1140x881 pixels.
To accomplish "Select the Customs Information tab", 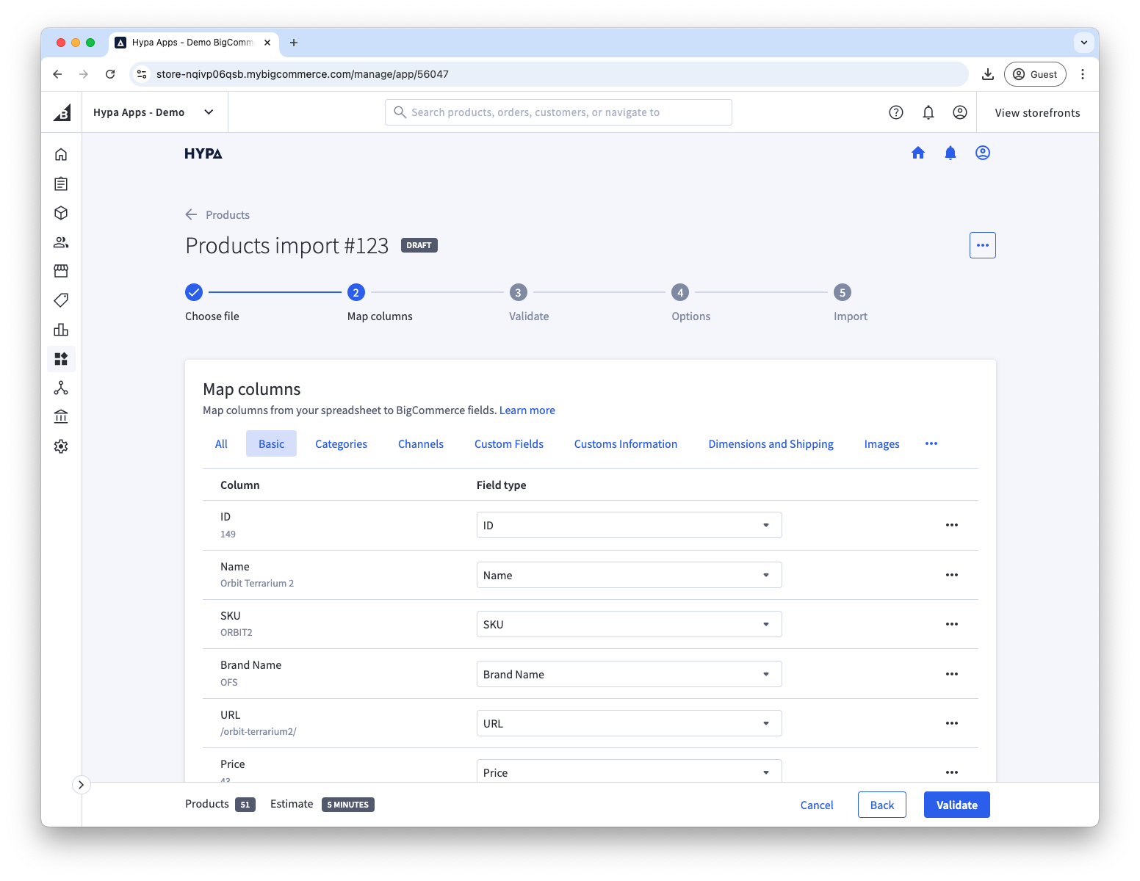I will pyautogui.click(x=625, y=443).
